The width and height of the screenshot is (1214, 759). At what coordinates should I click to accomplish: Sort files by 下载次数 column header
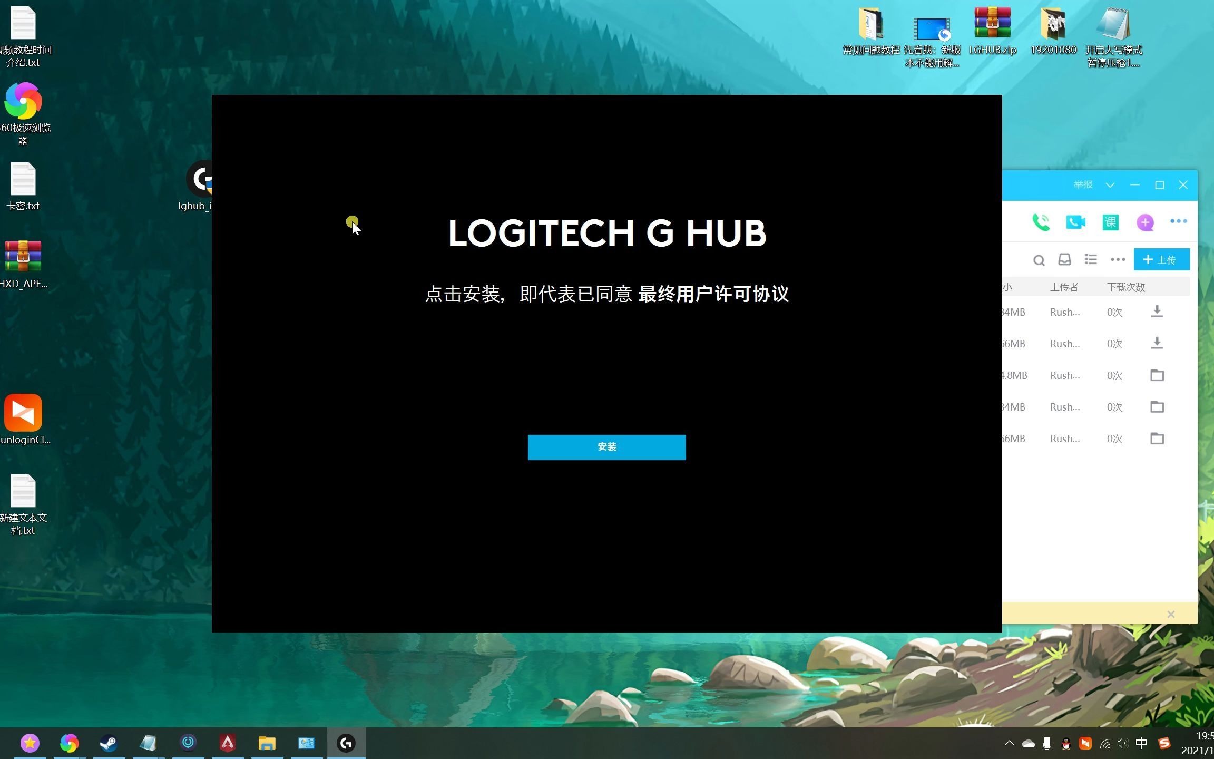1125,287
